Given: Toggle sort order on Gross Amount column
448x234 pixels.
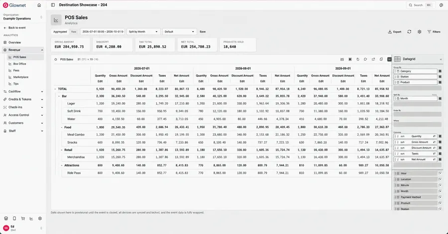Looking at the screenshot, I should click(x=434, y=142).
